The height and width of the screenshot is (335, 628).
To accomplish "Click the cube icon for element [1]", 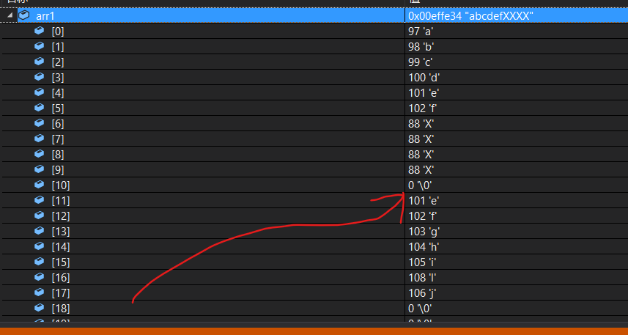I will (x=40, y=46).
